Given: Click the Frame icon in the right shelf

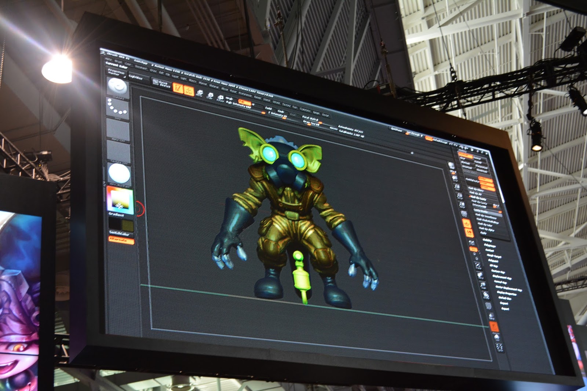Looking at the screenshot, I should point(478,265).
